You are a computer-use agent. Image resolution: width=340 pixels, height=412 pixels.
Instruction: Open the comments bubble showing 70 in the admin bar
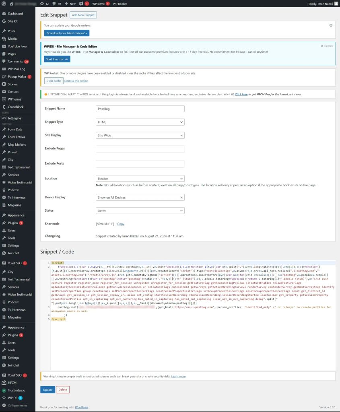click(56, 4)
